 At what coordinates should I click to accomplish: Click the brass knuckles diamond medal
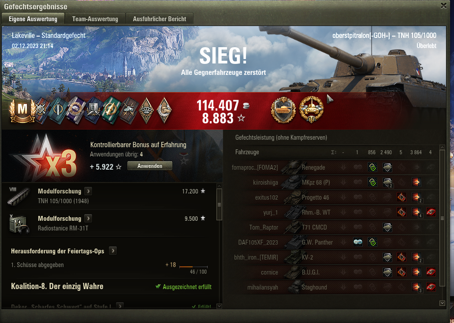point(146,110)
